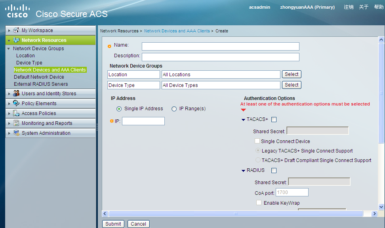Click the IP address input field

tap(143, 121)
